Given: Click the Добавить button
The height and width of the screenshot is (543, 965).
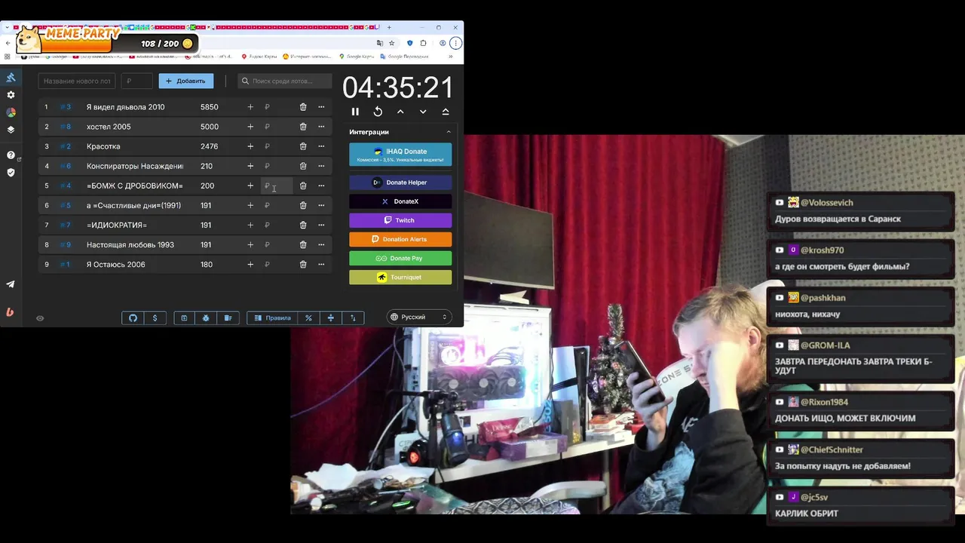Looking at the screenshot, I should click(186, 81).
